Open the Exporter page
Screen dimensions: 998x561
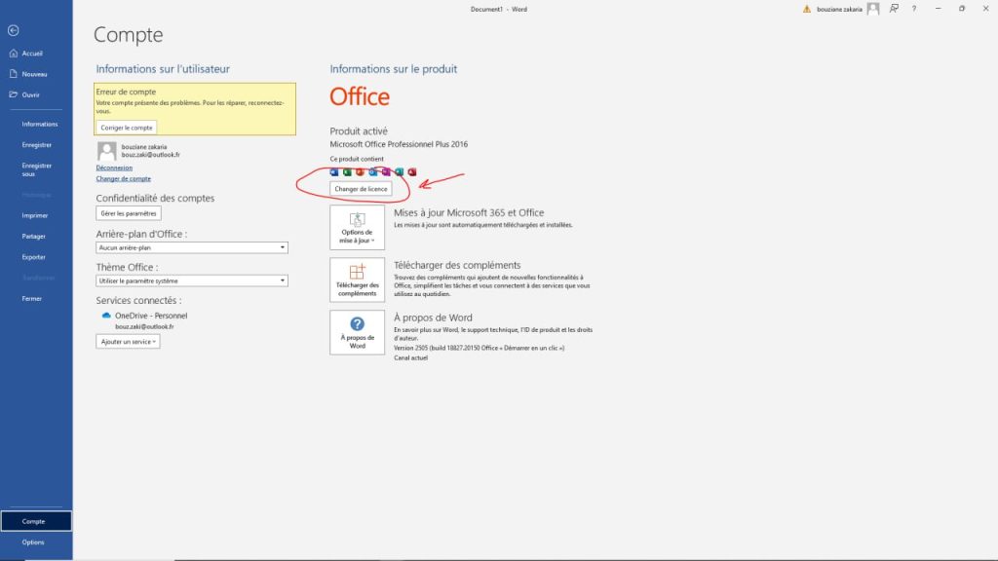click(36, 257)
